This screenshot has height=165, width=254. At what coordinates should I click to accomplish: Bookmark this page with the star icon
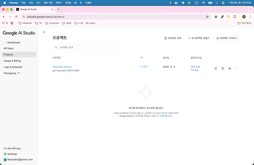click(207, 17)
